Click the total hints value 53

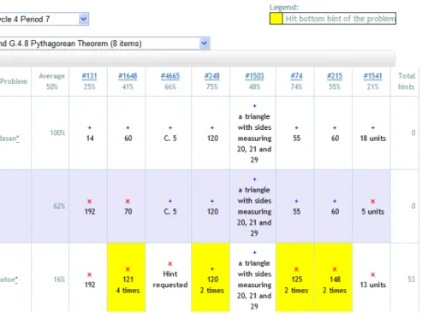411,280
